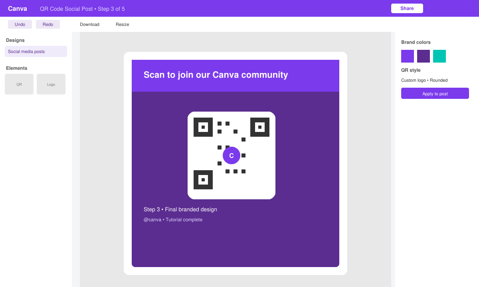Pick the bright purple brand color
This screenshot has height=287, width=479.
coord(408,56)
